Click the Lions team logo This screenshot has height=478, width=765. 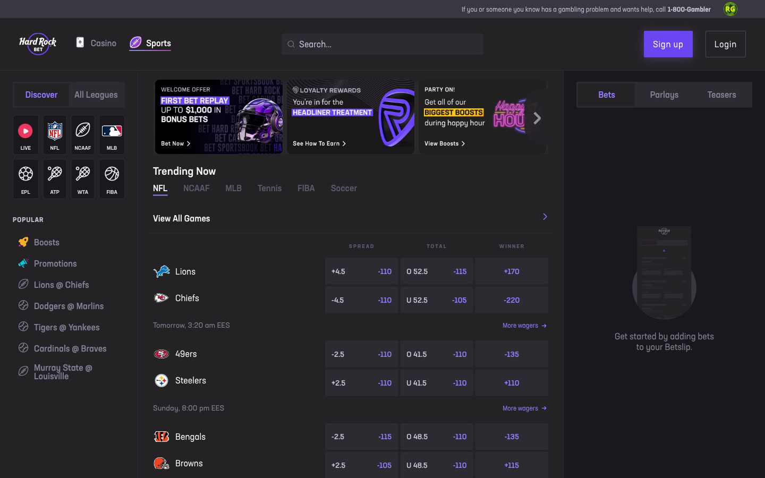tap(161, 271)
